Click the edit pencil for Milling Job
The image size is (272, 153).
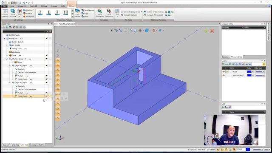tap(46, 38)
